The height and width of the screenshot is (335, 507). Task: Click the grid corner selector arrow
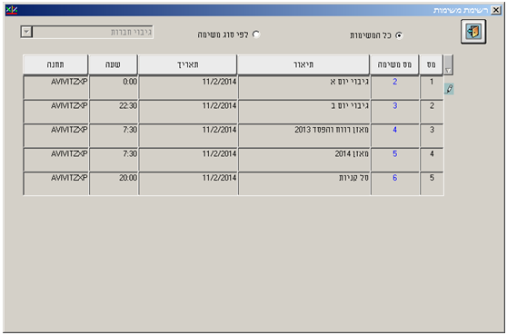point(448,64)
